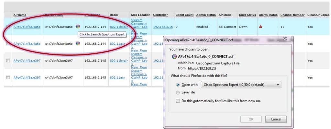Tick checkbox for first APc47d.4f3a.4a6c row
The height and width of the screenshot is (129, 331).
click(x=8, y=27)
